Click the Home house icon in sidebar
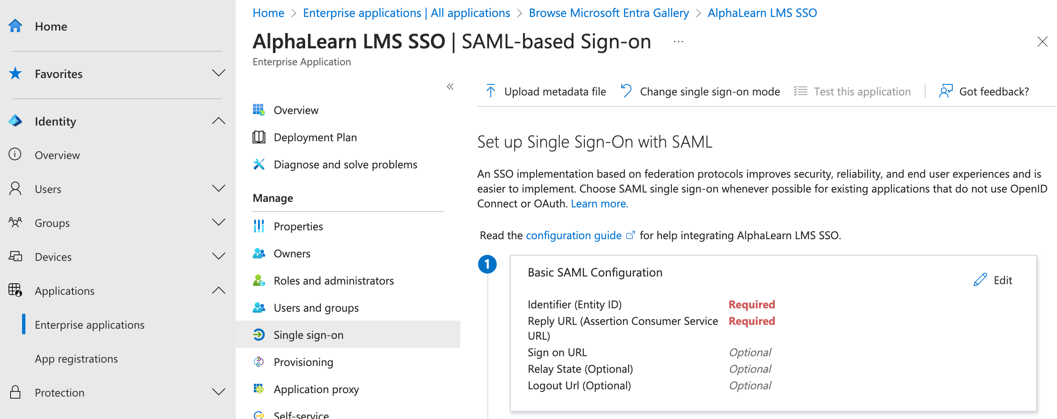The image size is (1057, 419). click(x=15, y=26)
